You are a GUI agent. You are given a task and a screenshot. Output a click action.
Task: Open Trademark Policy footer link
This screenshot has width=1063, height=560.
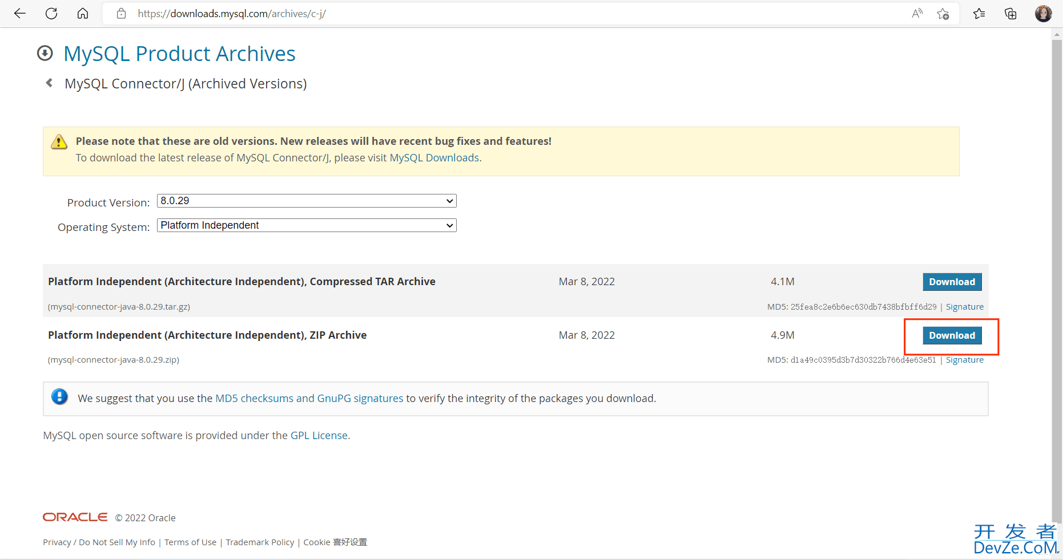[x=260, y=542]
